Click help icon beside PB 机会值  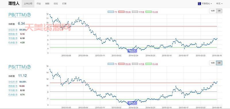[x=16, y=42]
